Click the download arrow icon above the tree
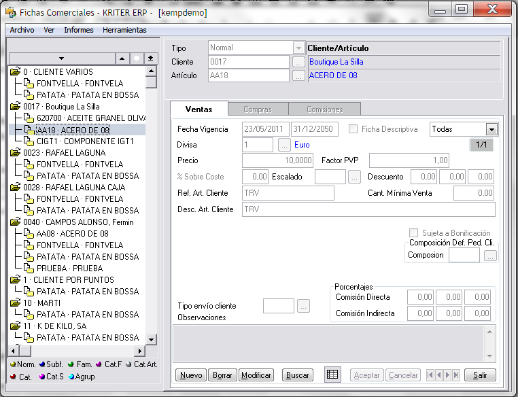This screenshot has width=518, height=397. (x=151, y=58)
